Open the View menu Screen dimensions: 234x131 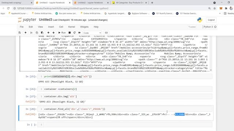(40, 27)
